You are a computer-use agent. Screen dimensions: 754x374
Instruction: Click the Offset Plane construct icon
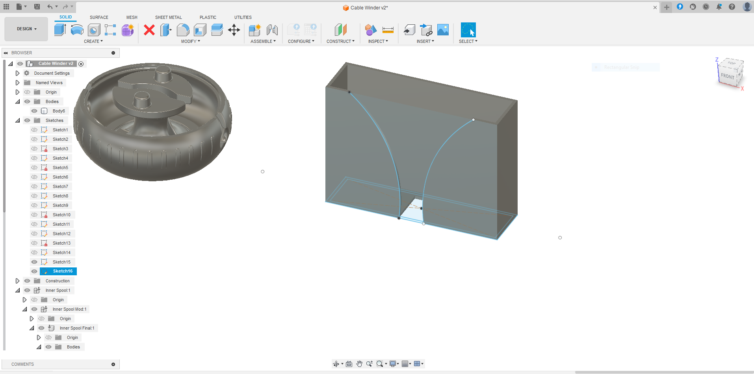[340, 30]
